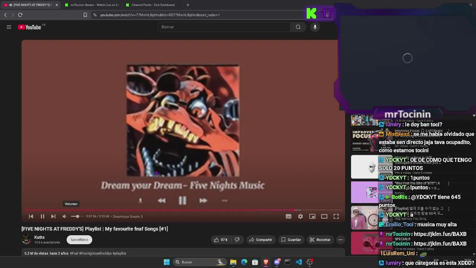Skip to the previous video in playlist
The height and width of the screenshot is (268, 476).
pyautogui.click(x=31, y=216)
